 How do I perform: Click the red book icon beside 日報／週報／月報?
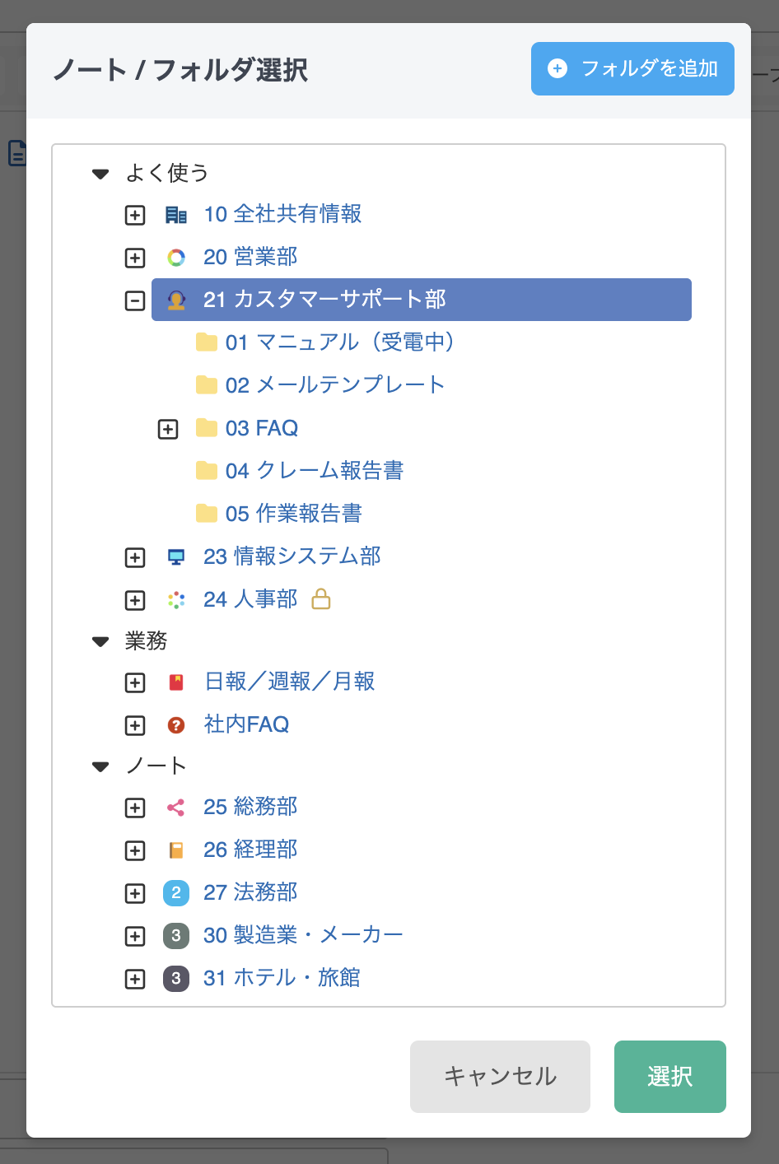coord(176,682)
